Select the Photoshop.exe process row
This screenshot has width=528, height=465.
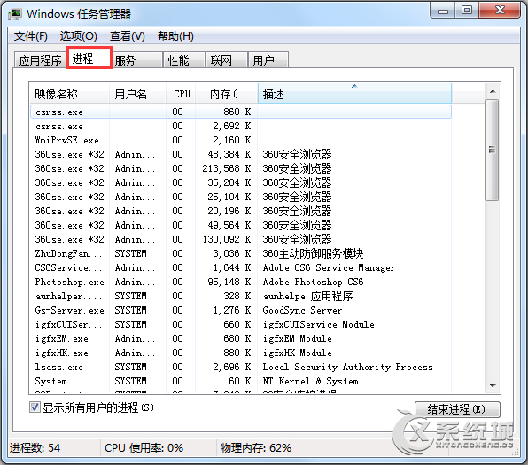pyautogui.click(x=241, y=282)
